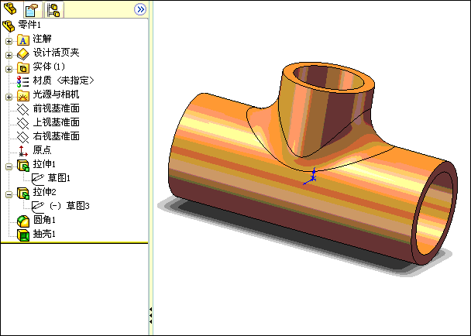Click the 前视基准面 plane icon

[x=22, y=109]
